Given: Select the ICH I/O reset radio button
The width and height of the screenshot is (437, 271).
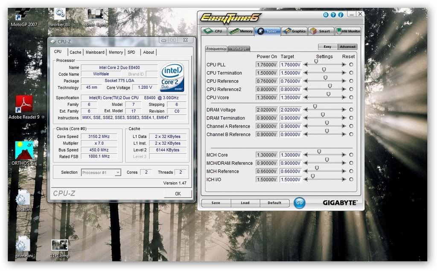Looking at the screenshot, I should (351, 179).
